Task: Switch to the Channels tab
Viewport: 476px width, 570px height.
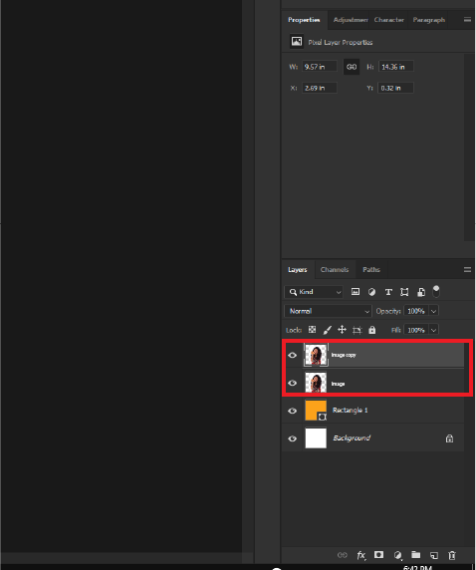Action: [x=335, y=270]
